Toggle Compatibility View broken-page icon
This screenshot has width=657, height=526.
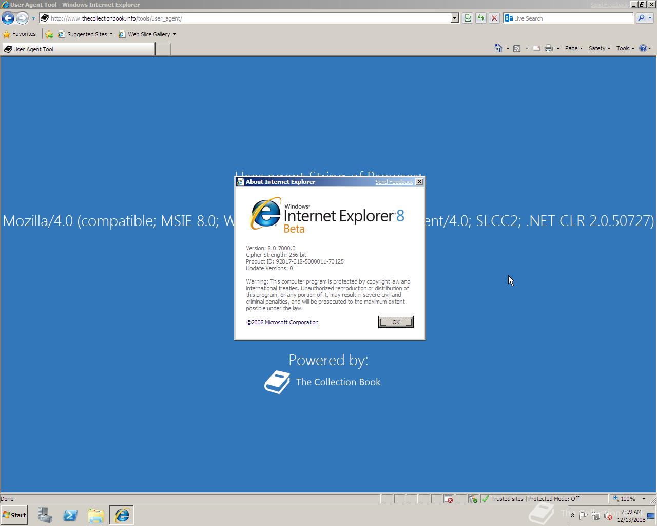pyautogui.click(x=468, y=18)
